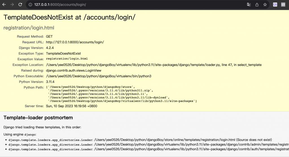
Task: Open site information icon in address bar
Action: pyautogui.click(x=30, y=5)
